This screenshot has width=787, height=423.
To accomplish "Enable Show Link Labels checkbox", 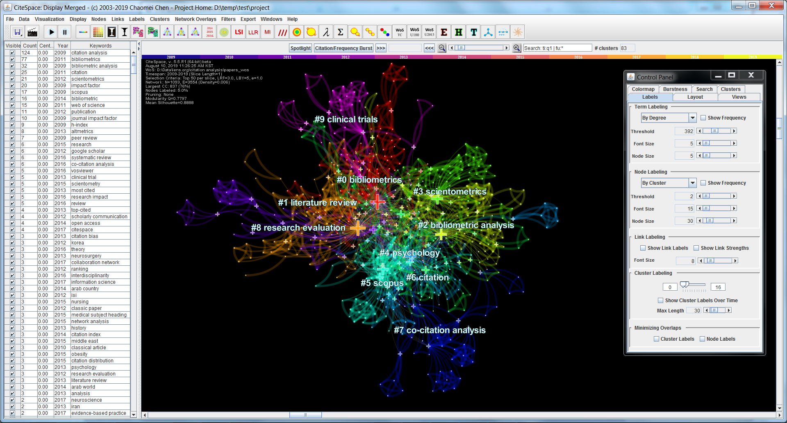I will tap(643, 248).
